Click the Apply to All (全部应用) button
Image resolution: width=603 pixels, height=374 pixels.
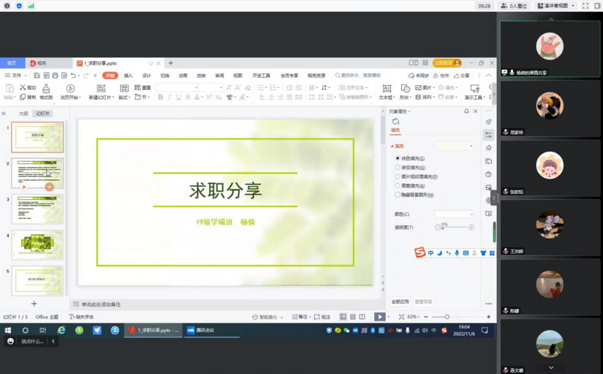click(x=400, y=302)
